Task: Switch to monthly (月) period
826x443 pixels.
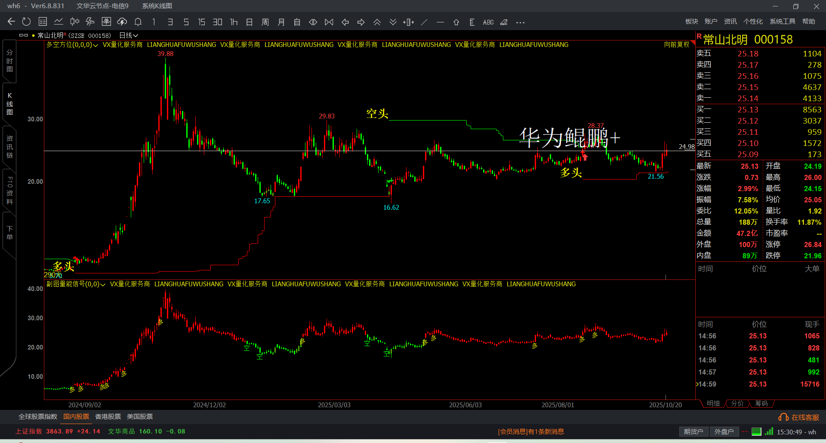Action: click(281, 22)
